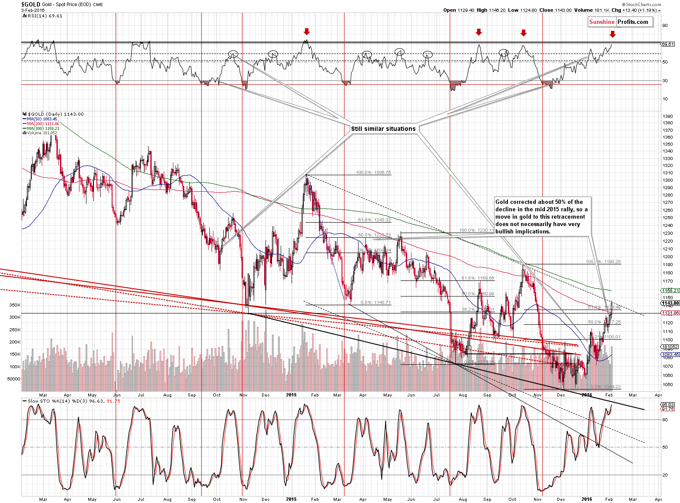Click the 1158.21 green price axis tag
Viewport: 680px width, 503px height.
click(x=670, y=290)
